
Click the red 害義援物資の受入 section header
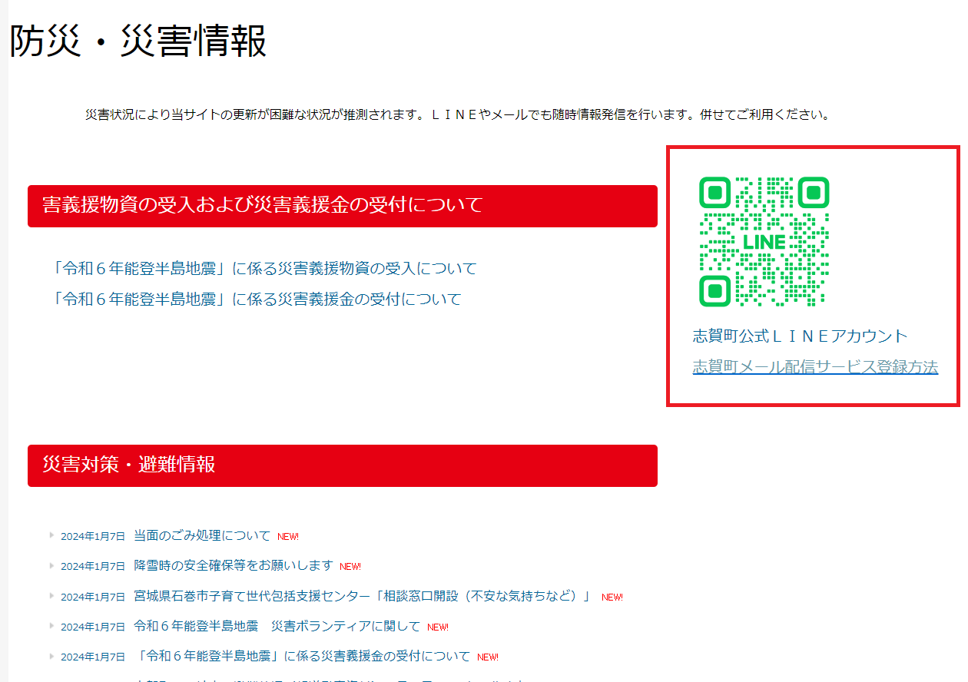pyautogui.click(x=342, y=206)
